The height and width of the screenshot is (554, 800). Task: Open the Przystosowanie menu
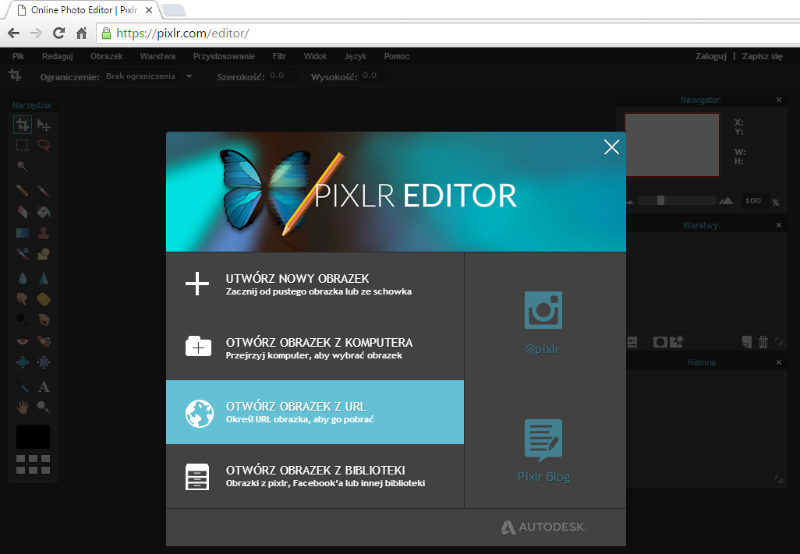[x=224, y=56]
